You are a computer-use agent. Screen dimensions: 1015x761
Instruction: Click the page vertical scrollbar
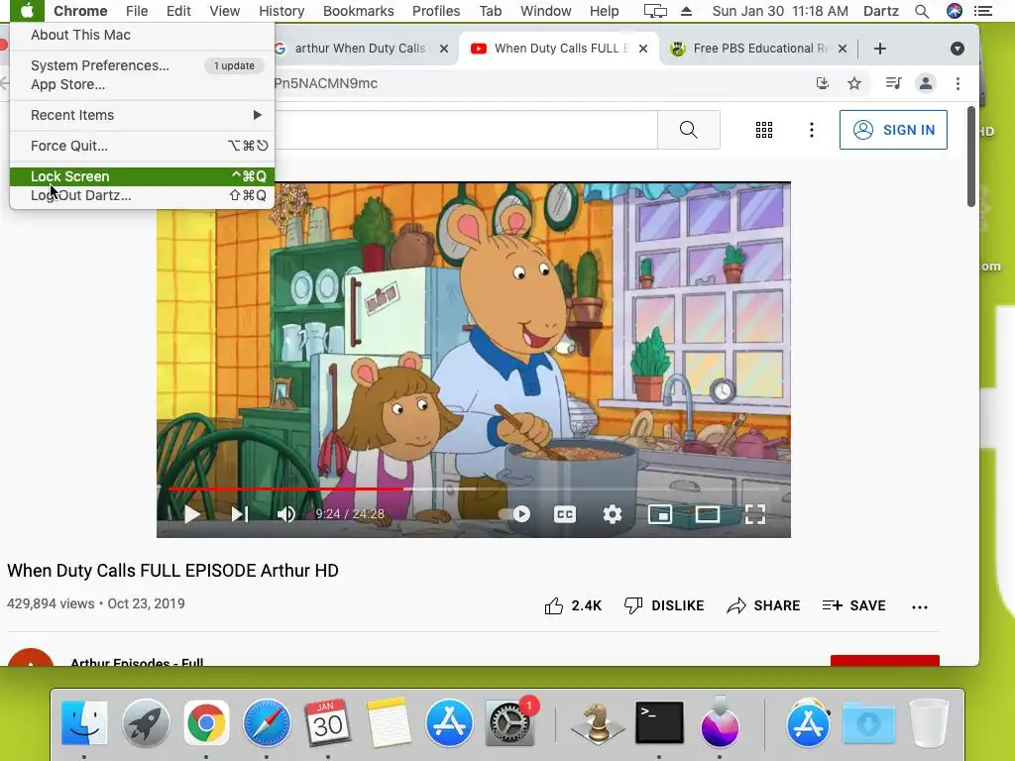pyautogui.click(x=971, y=157)
